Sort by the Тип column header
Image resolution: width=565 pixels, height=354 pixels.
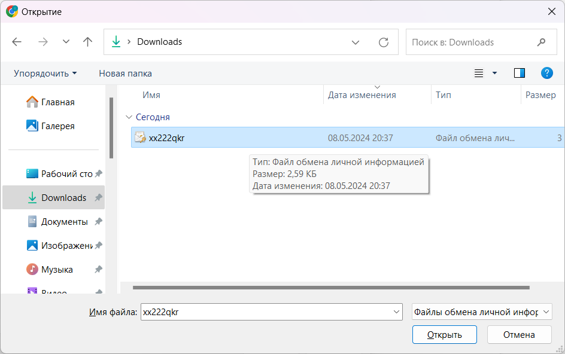click(x=444, y=95)
